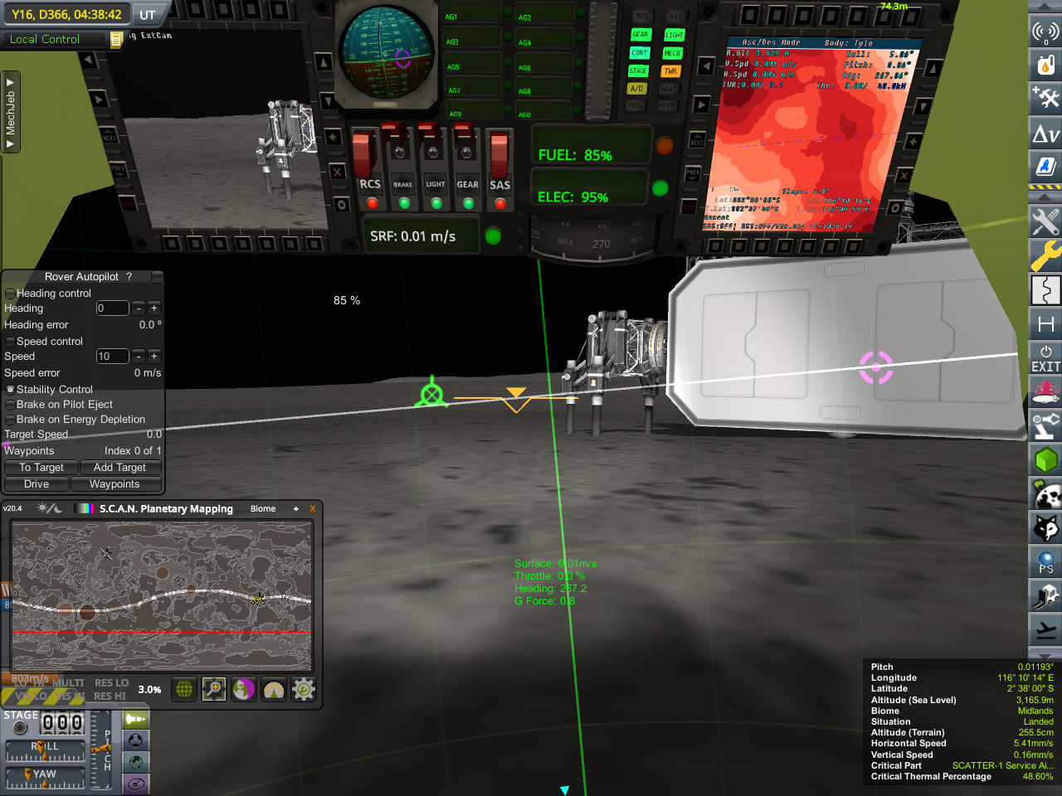Click in the Heading input field

[112, 308]
